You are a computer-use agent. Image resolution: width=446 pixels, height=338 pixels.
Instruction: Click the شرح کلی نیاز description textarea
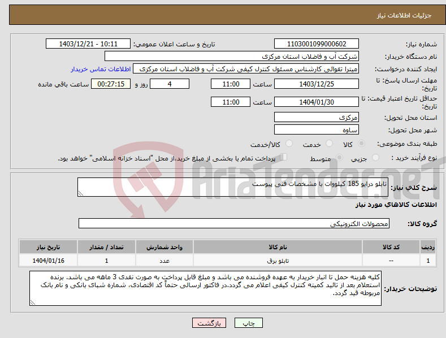(x=233, y=187)
